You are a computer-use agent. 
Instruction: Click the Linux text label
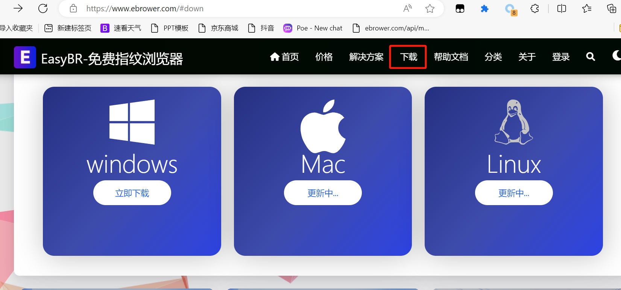pos(514,165)
